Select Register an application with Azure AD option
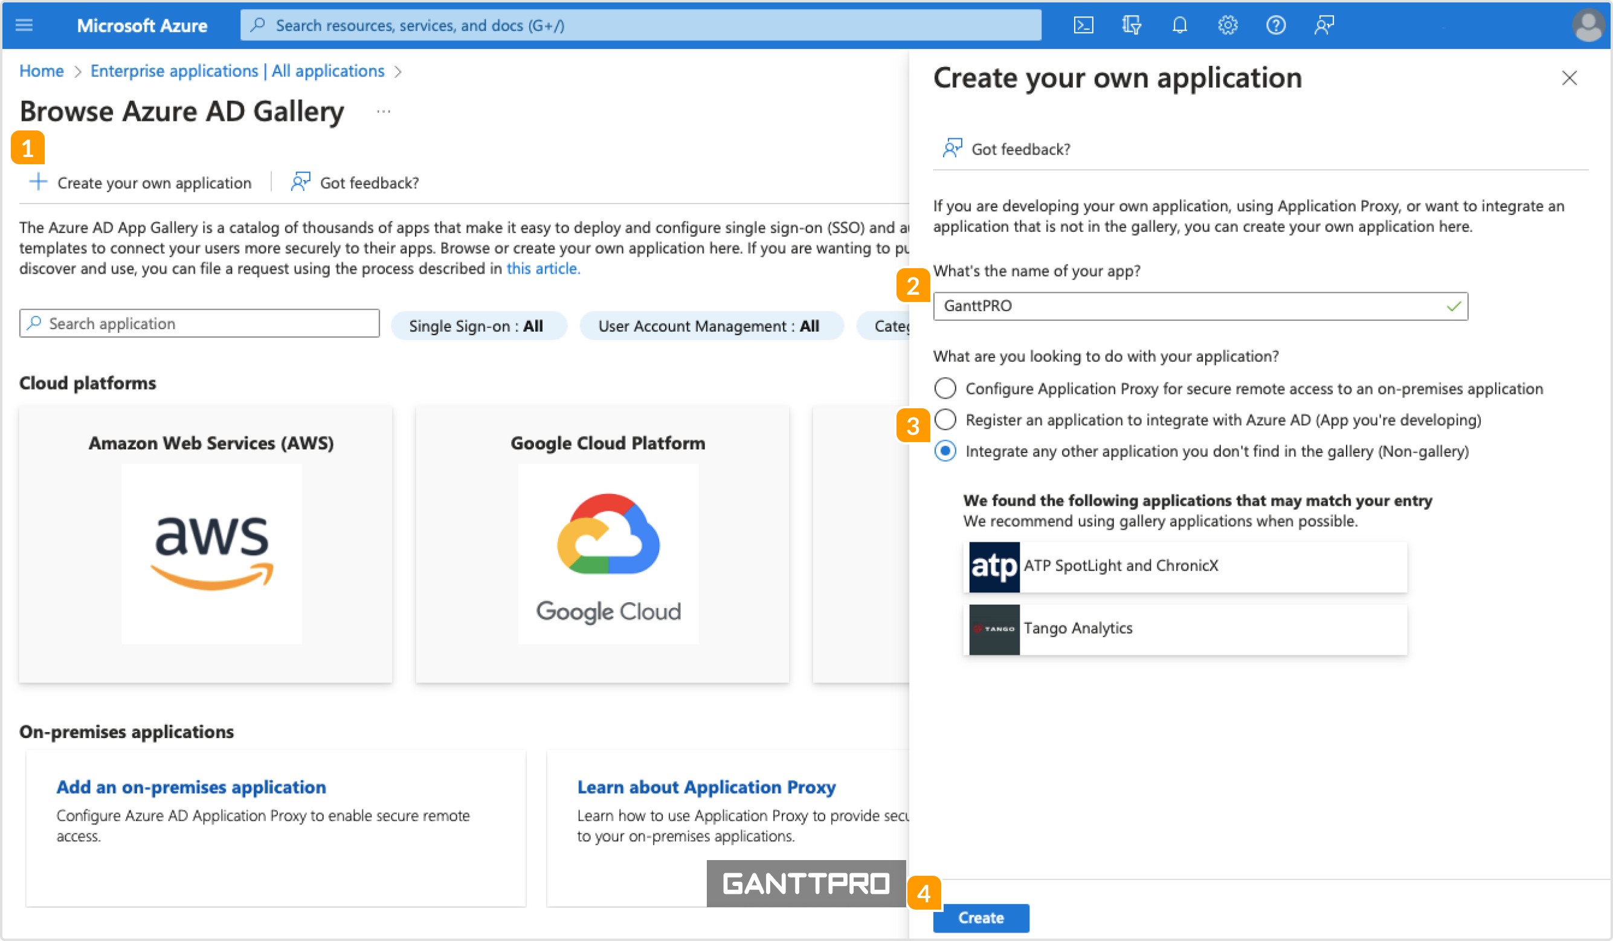The height and width of the screenshot is (941, 1613). click(945, 419)
